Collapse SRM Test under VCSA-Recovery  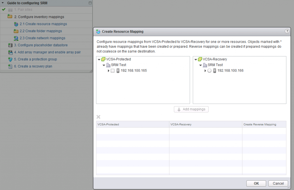click(x=201, y=65)
